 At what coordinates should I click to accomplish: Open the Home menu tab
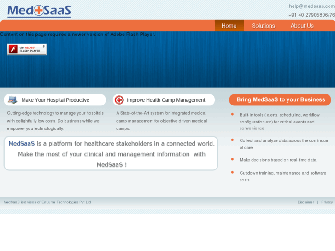click(x=229, y=26)
